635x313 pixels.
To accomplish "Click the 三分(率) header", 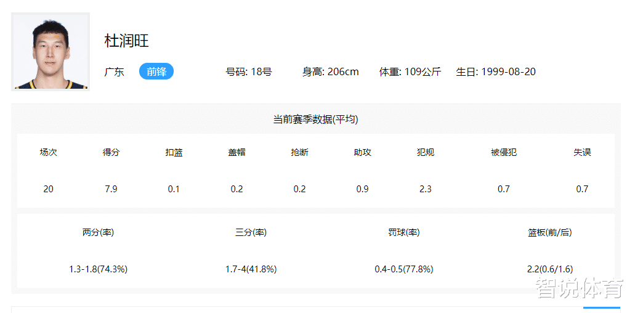I will pos(251,232).
